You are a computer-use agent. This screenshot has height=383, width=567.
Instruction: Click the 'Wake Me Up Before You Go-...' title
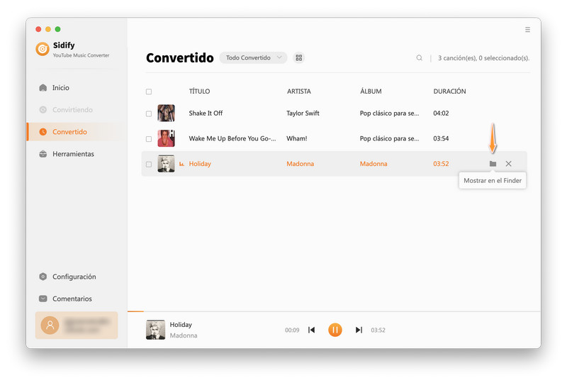[x=232, y=138]
